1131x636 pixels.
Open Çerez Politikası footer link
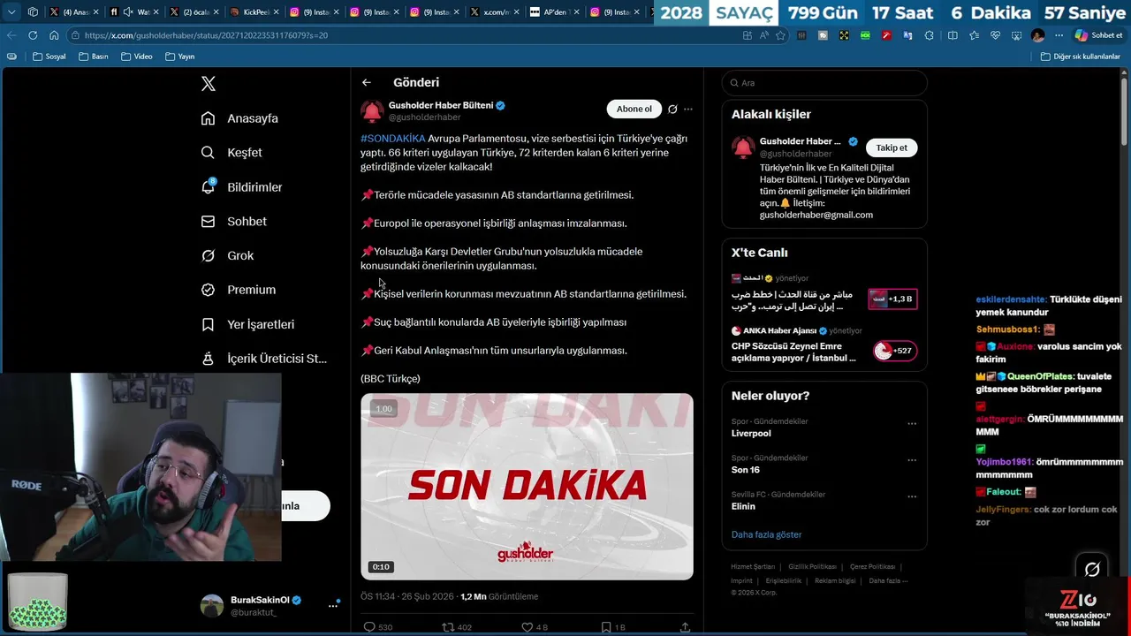872,566
